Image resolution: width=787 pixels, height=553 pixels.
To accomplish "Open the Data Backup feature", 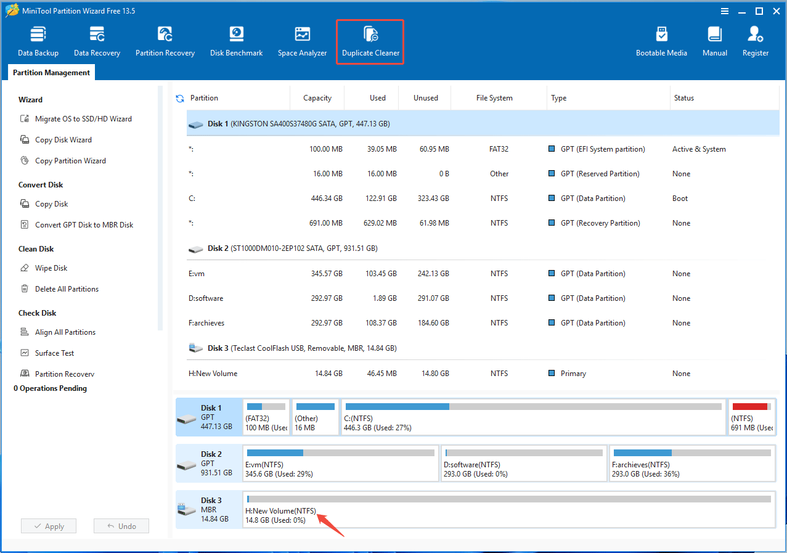I will 38,40.
